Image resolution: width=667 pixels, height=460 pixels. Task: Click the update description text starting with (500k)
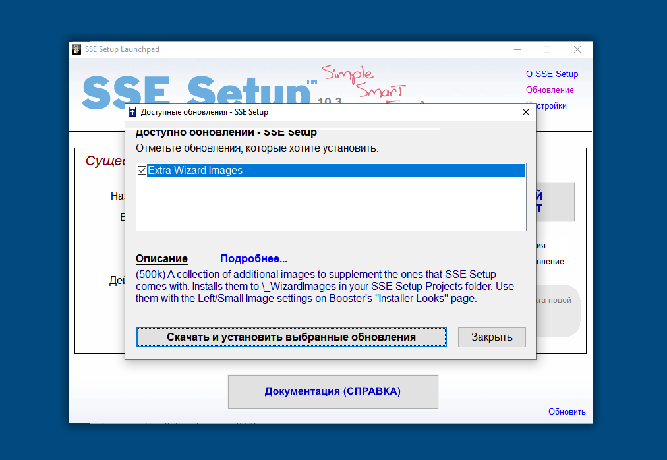click(325, 287)
